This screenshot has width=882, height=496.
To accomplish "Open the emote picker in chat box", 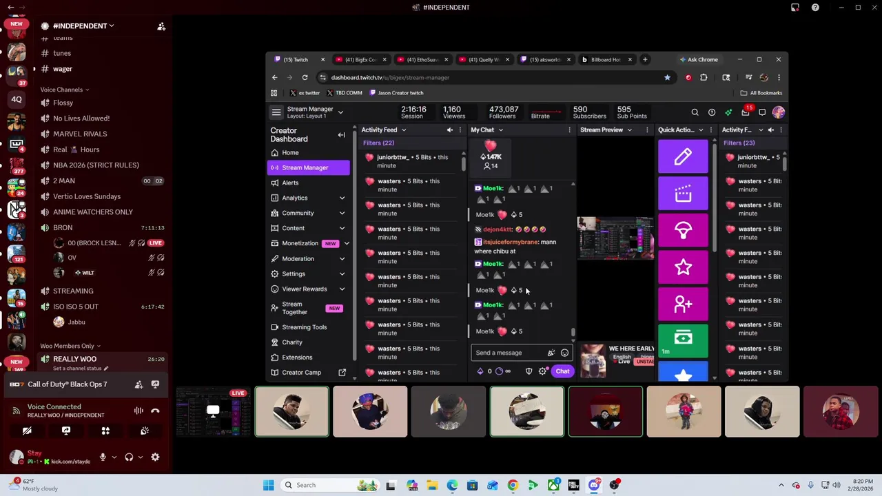I will (x=564, y=353).
